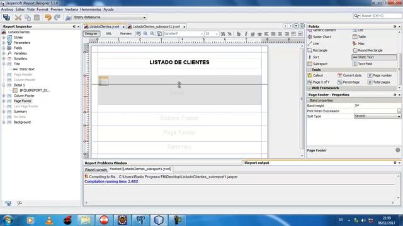
Task: Select the Callout tool
Action: pyautogui.click(x=315, y=75)
